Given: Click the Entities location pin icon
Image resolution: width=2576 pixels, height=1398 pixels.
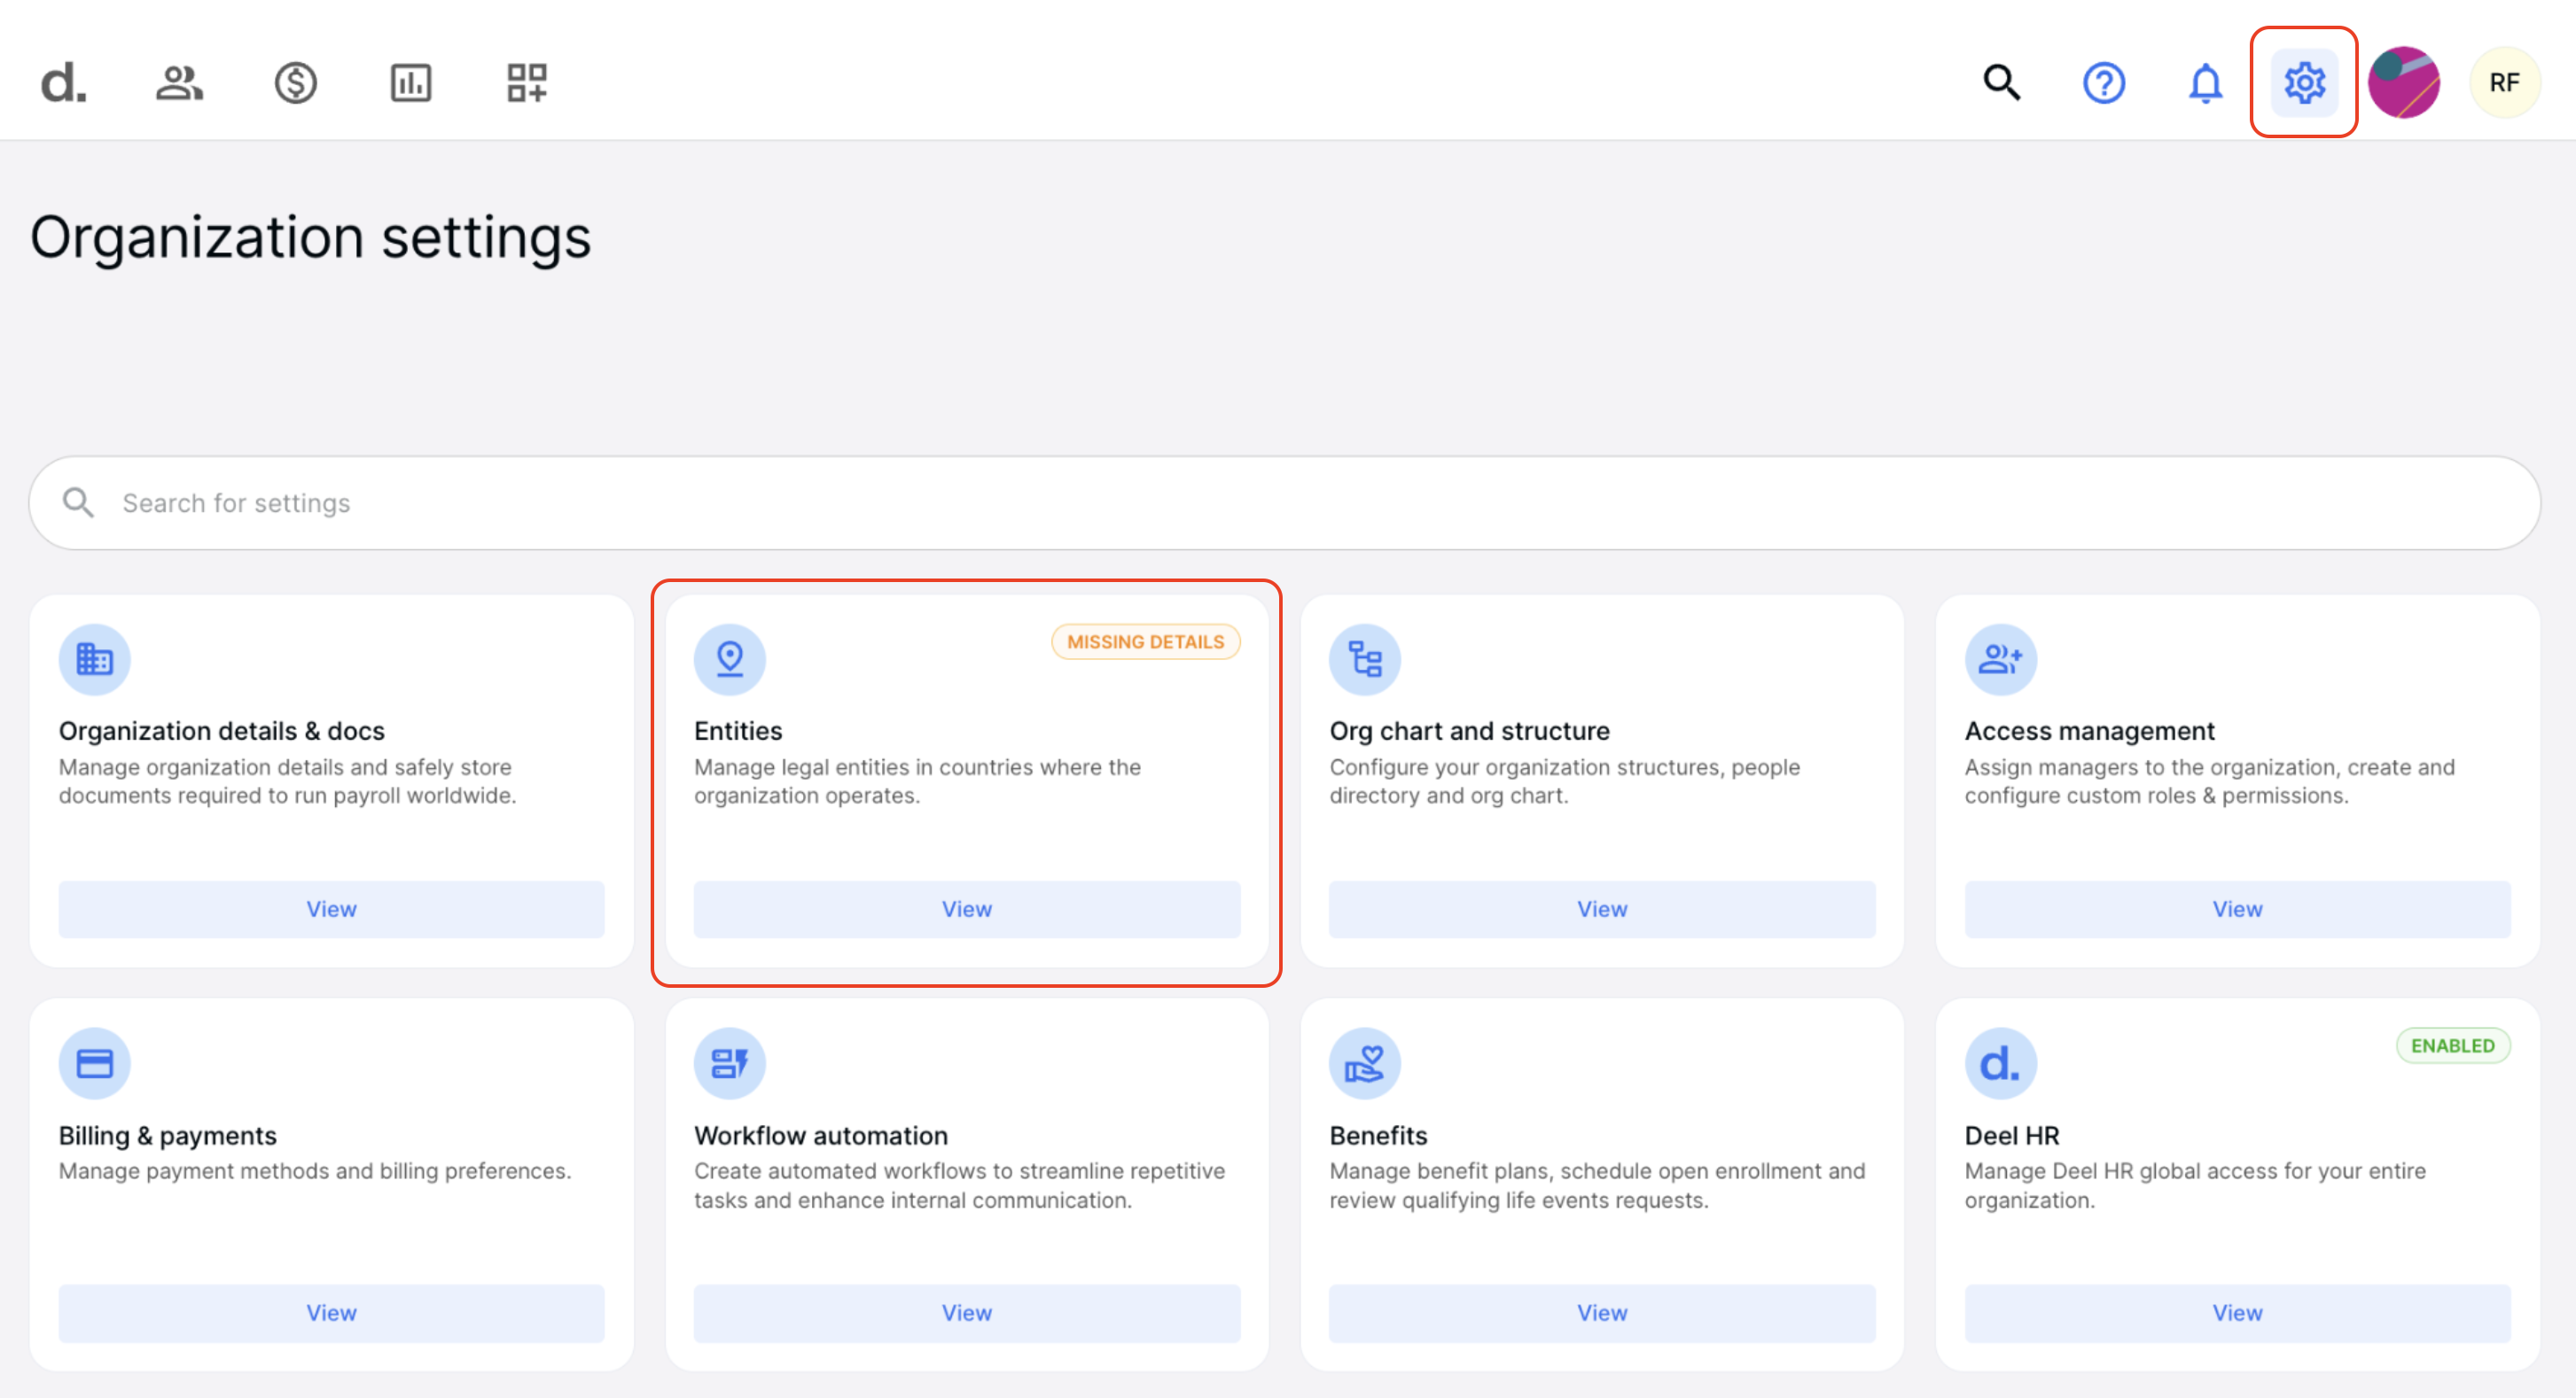Looking at the screenshot, I should [730, 659].
